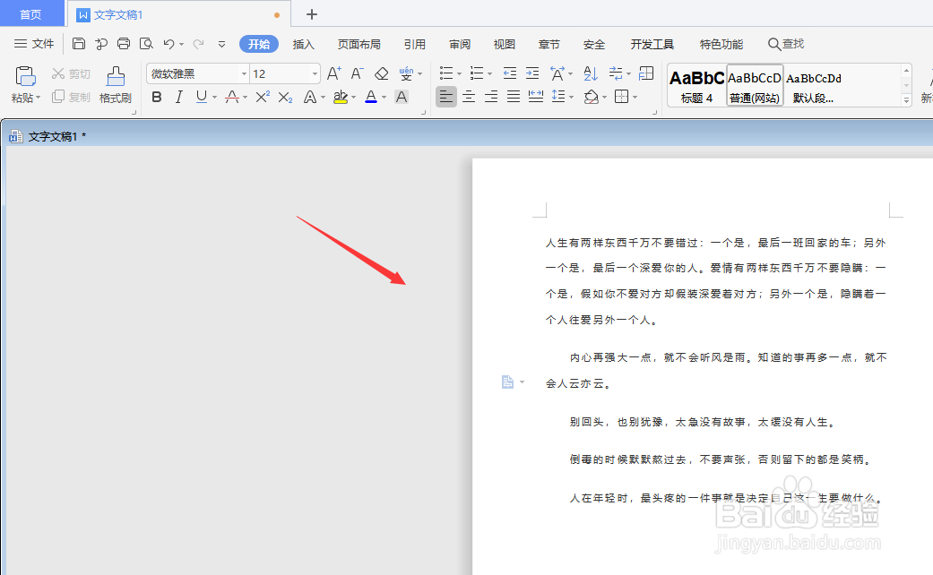Open the 页面布局 (Page Layout) tab
The height and width of the screenshot is (575, 933).
pos(359,44)
